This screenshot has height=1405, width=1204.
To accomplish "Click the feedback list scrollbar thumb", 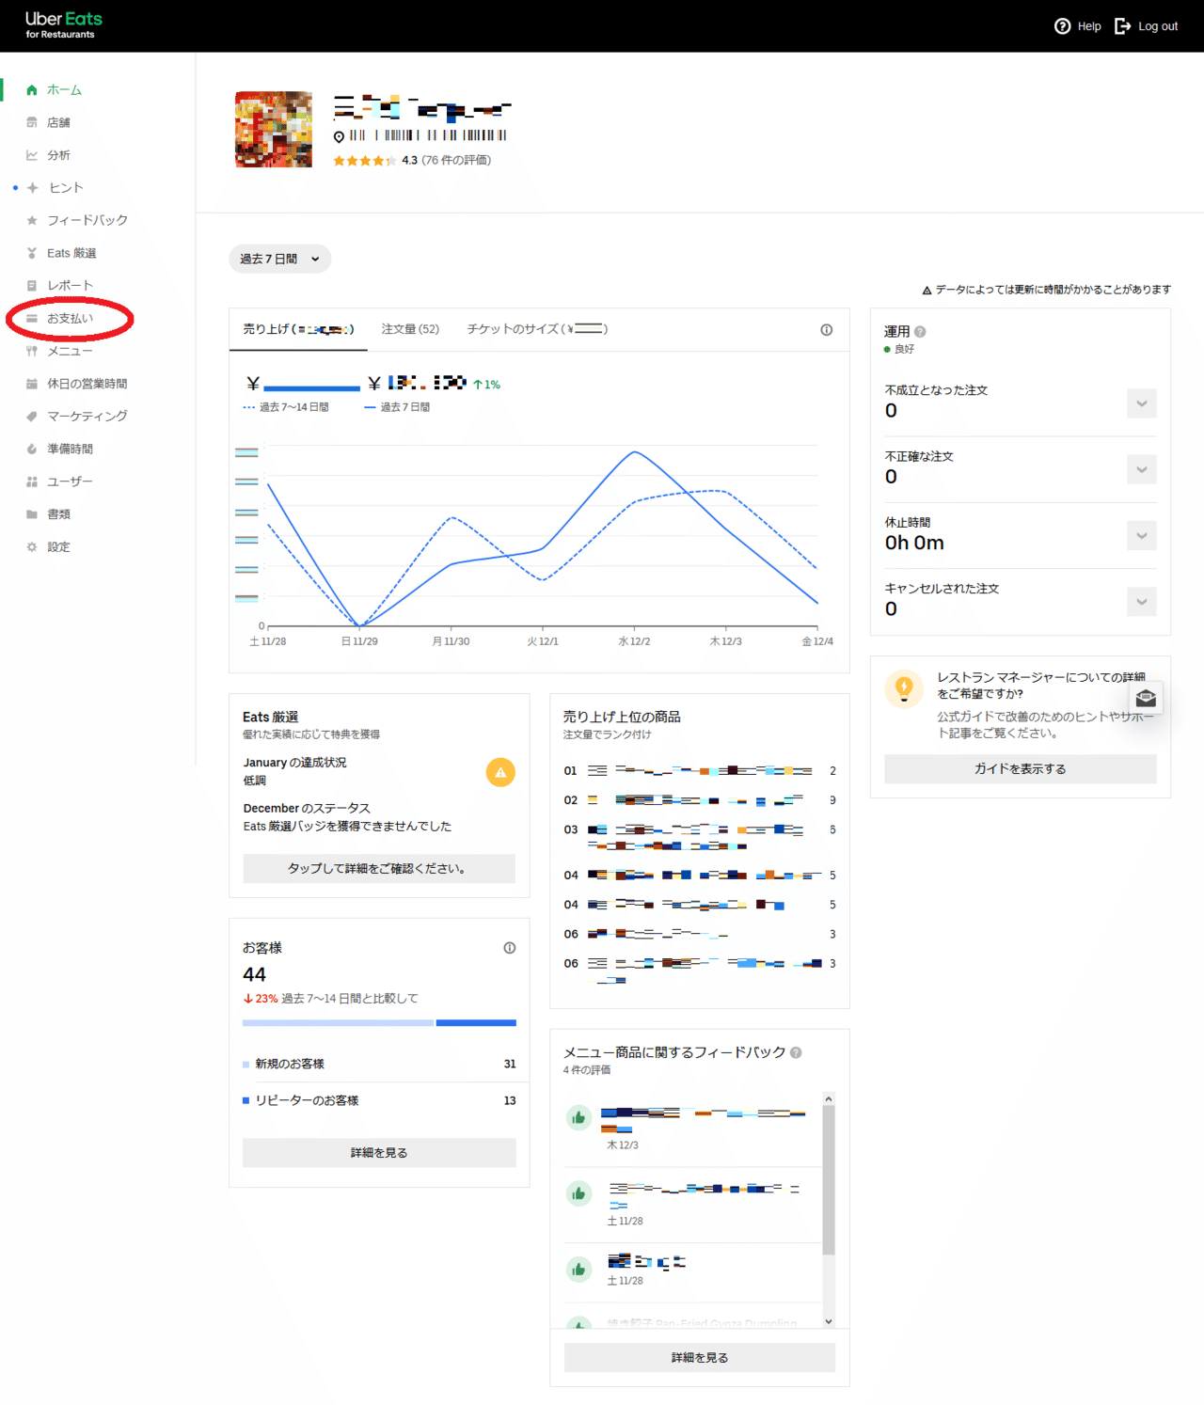I will click(829, 1180).
